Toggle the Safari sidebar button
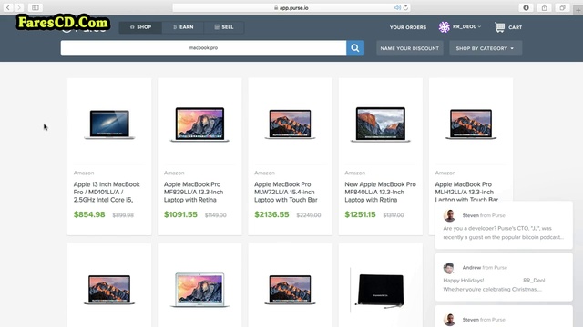Image resolution: width=583 pixels, height=327 pixels. pos(36,7)
